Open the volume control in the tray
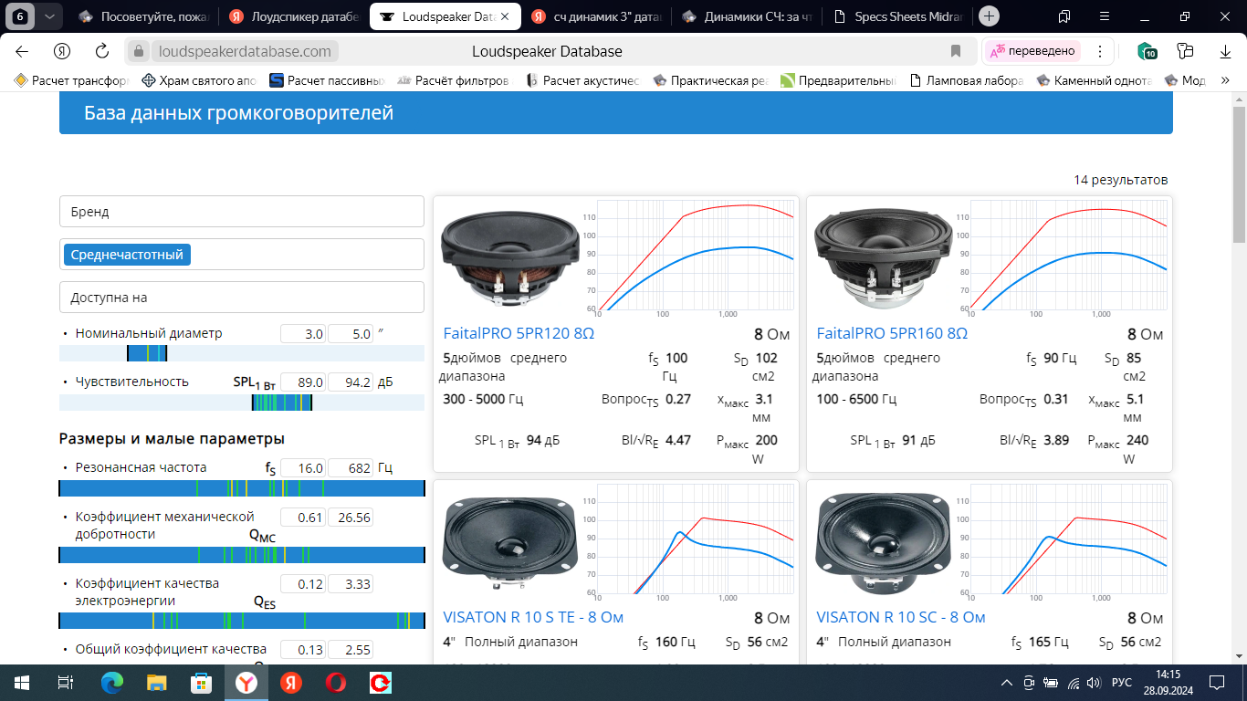1247x701 pixels. (1095, 682)
